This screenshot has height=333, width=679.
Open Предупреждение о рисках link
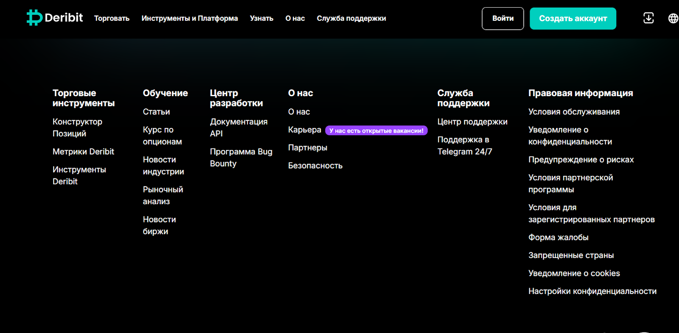tap(581, 160)
